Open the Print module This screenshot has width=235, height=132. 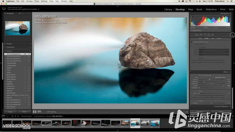point(223,9)
